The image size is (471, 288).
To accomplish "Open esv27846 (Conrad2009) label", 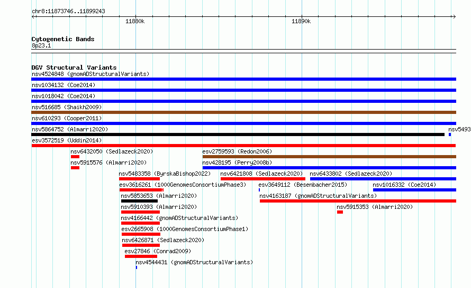I will 158,251.
